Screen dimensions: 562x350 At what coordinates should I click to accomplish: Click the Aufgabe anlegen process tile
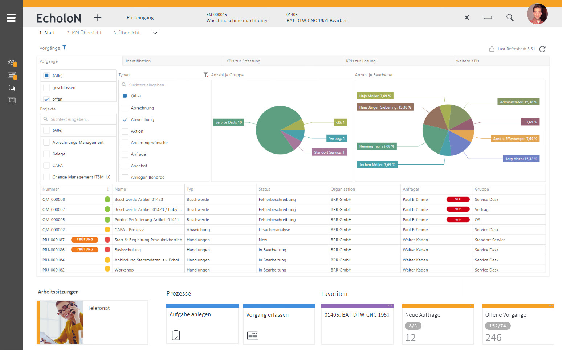pos(202,324)
